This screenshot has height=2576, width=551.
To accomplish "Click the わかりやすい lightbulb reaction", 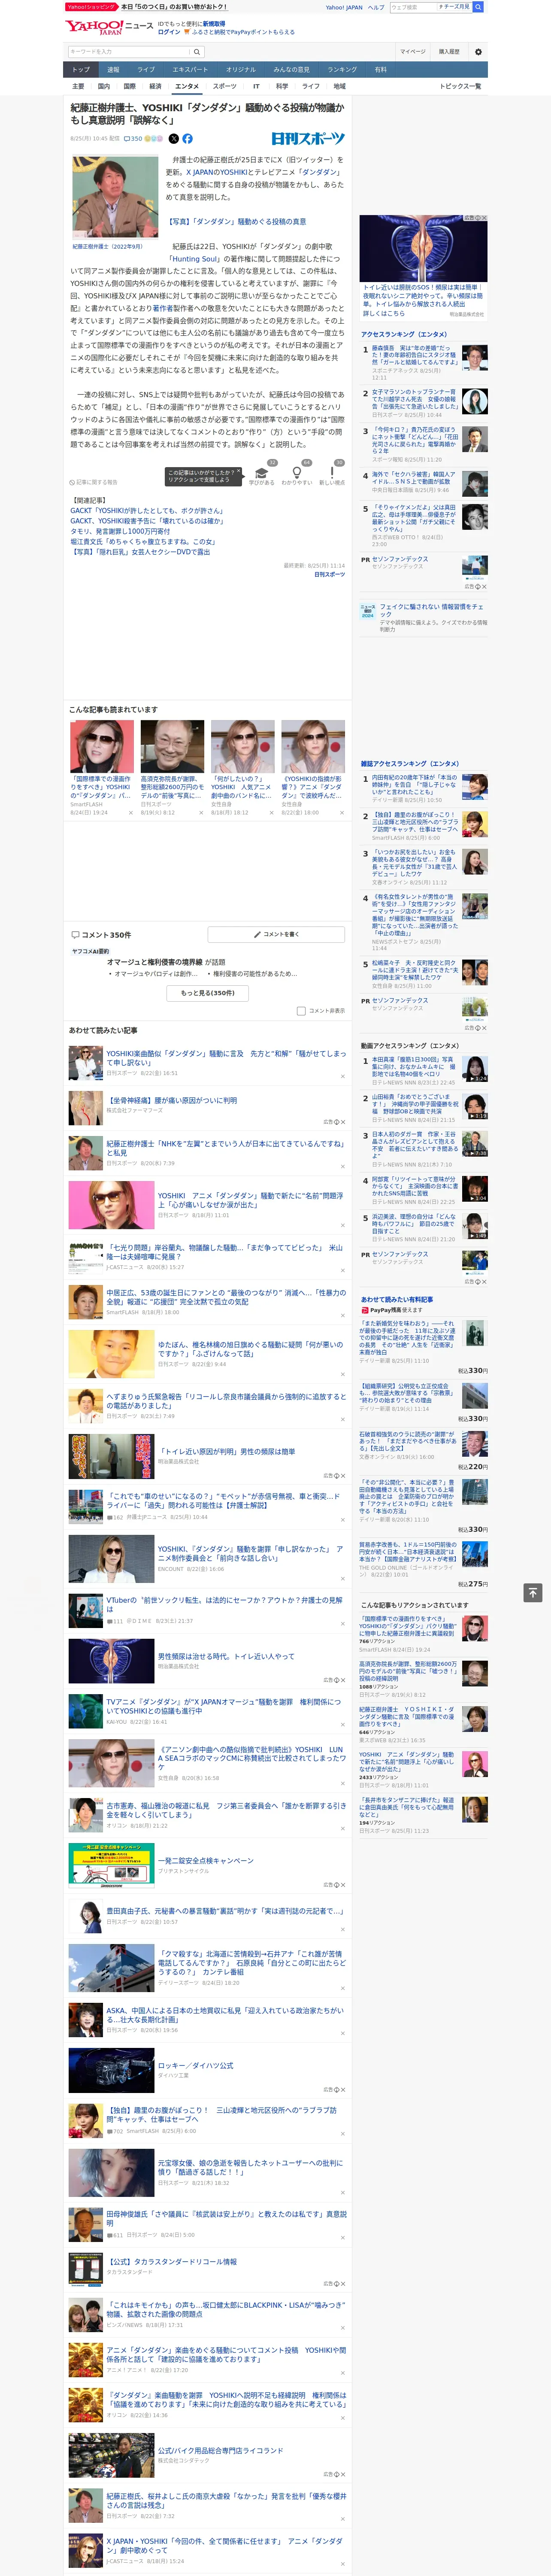I will (x=296, y=473).
